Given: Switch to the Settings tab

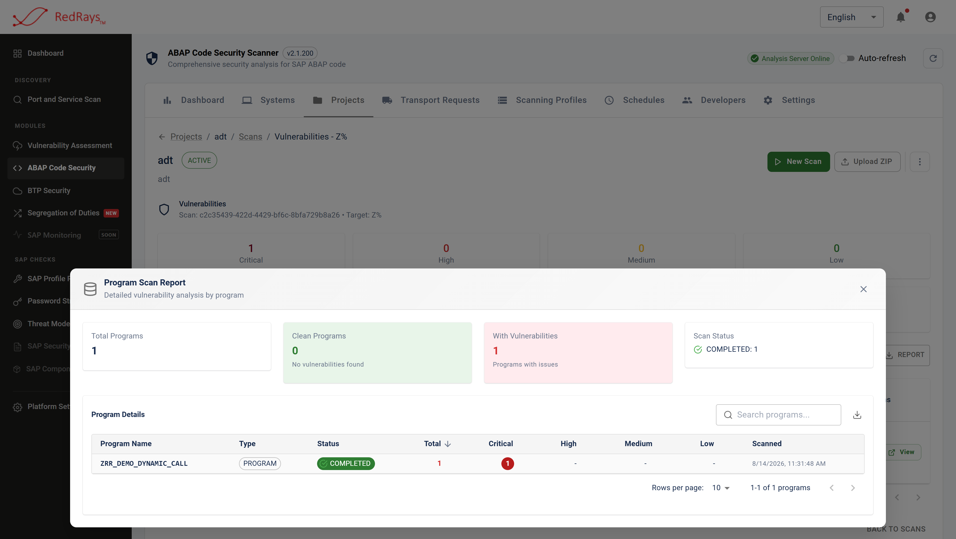Looking at the screenshot, I should coord(789,100).
